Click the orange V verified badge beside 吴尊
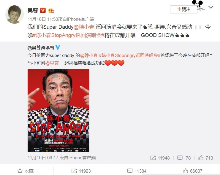The height and width of the screenshot is (175, 220). [x=43, y=10]
